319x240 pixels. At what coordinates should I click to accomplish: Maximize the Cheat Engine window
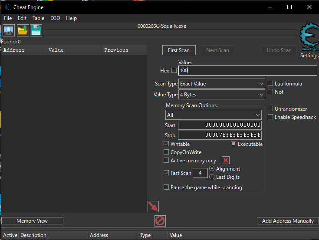point(289,7)
